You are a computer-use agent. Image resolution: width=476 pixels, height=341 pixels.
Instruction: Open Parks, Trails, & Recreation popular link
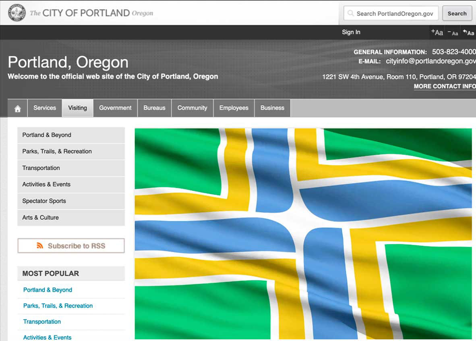coord(58,306)
